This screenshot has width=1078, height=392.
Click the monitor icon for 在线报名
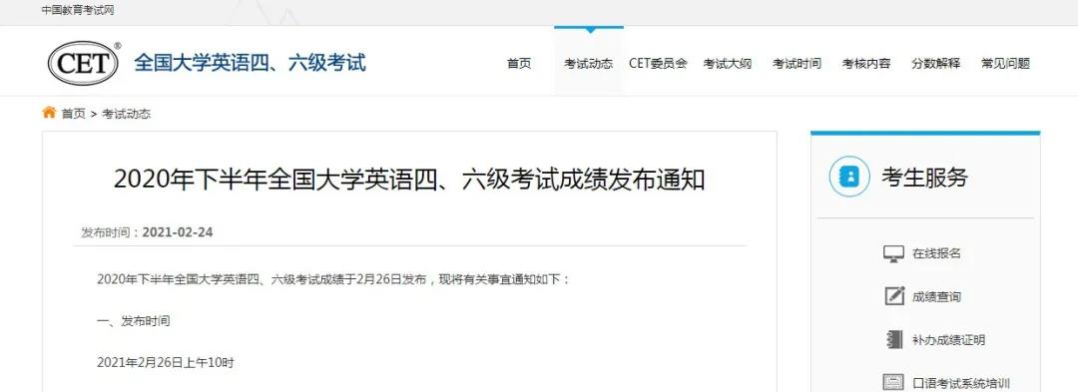click(x=893, y=253)
